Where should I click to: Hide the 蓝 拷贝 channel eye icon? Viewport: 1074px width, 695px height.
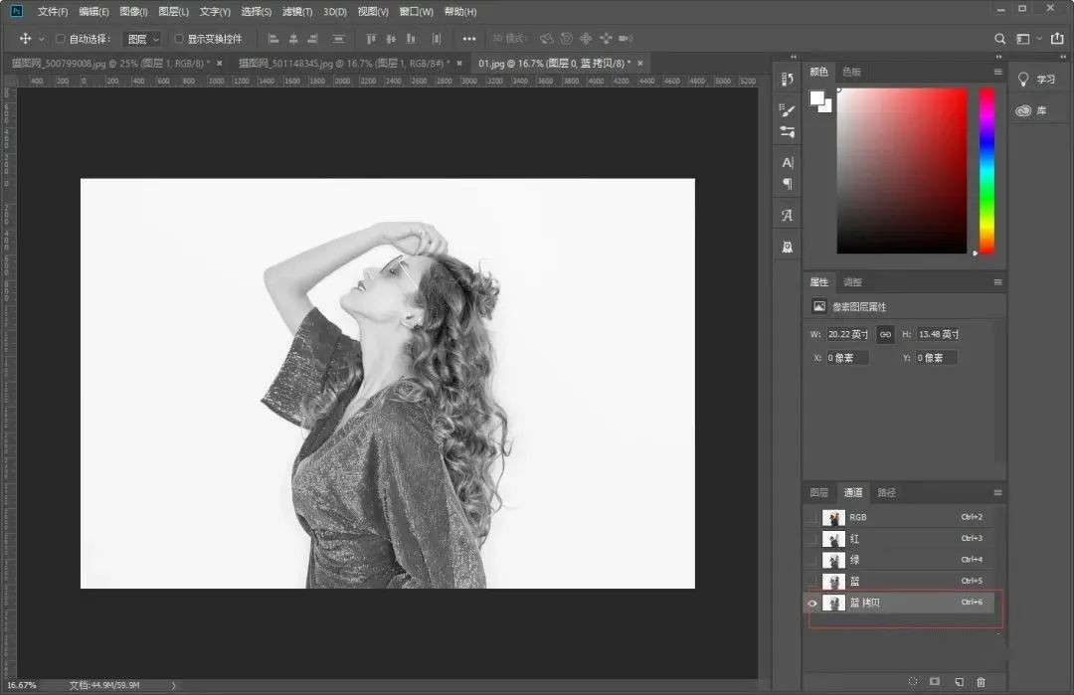(x=812, y=604)
